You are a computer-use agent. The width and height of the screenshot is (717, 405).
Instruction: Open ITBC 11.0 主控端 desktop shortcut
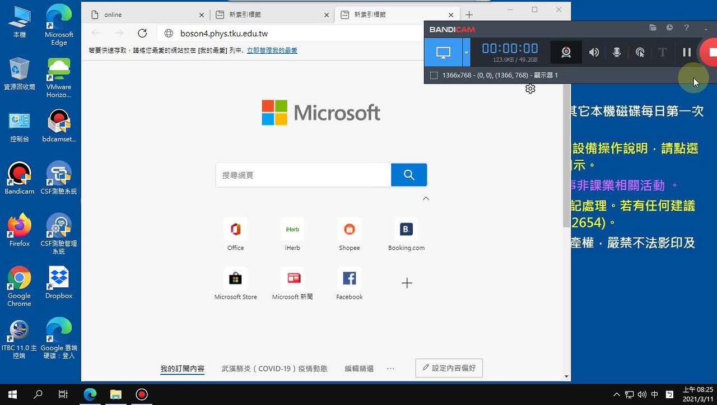pyautogui.click(x=19, y=338)
